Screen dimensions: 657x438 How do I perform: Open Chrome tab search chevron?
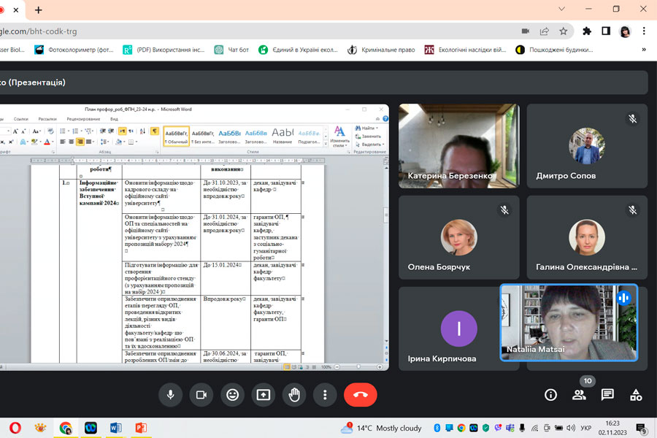[561, 9]
